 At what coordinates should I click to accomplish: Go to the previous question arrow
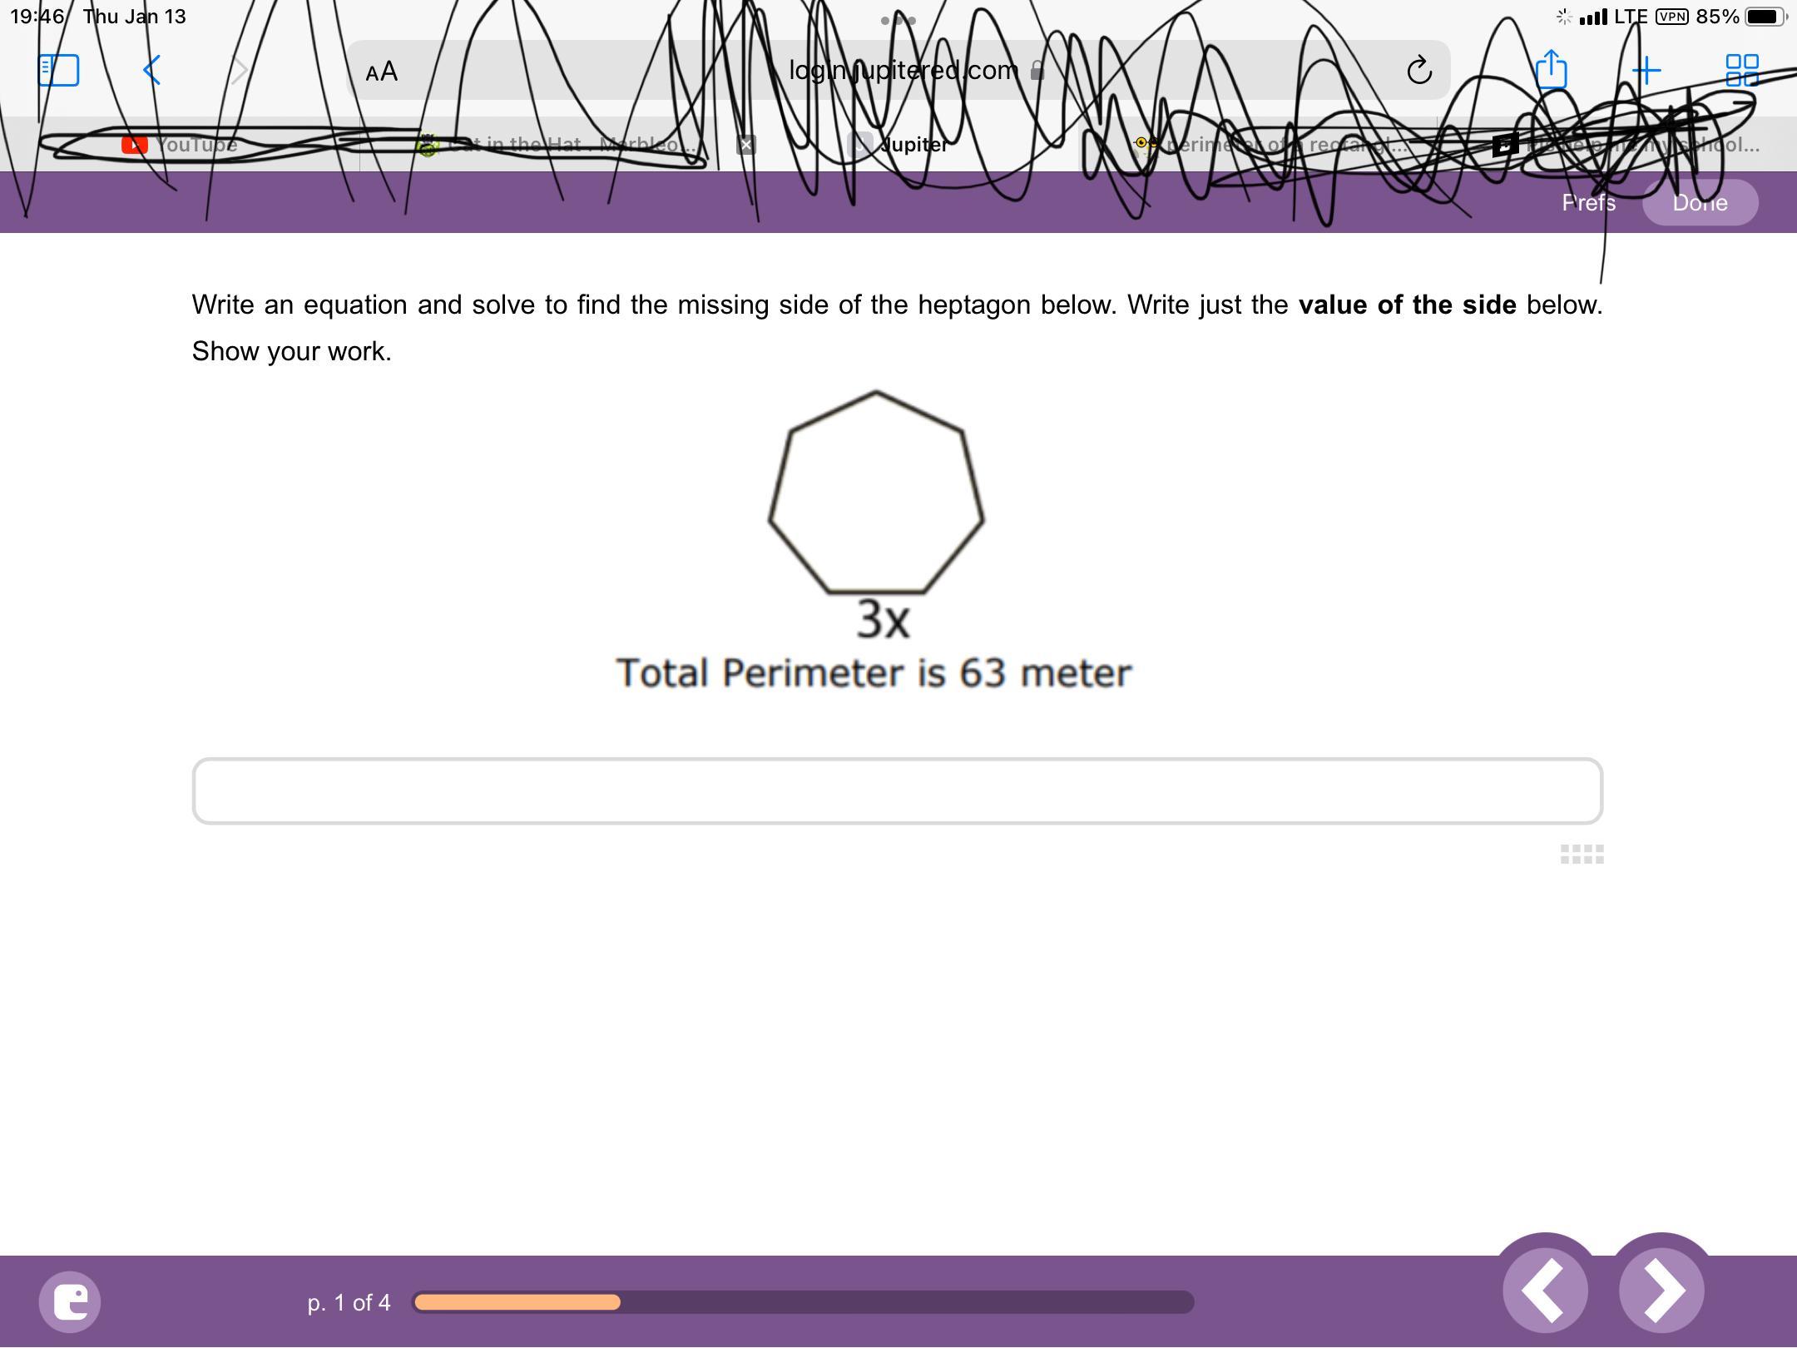pyautogui.click(x=1545, y=1291)
